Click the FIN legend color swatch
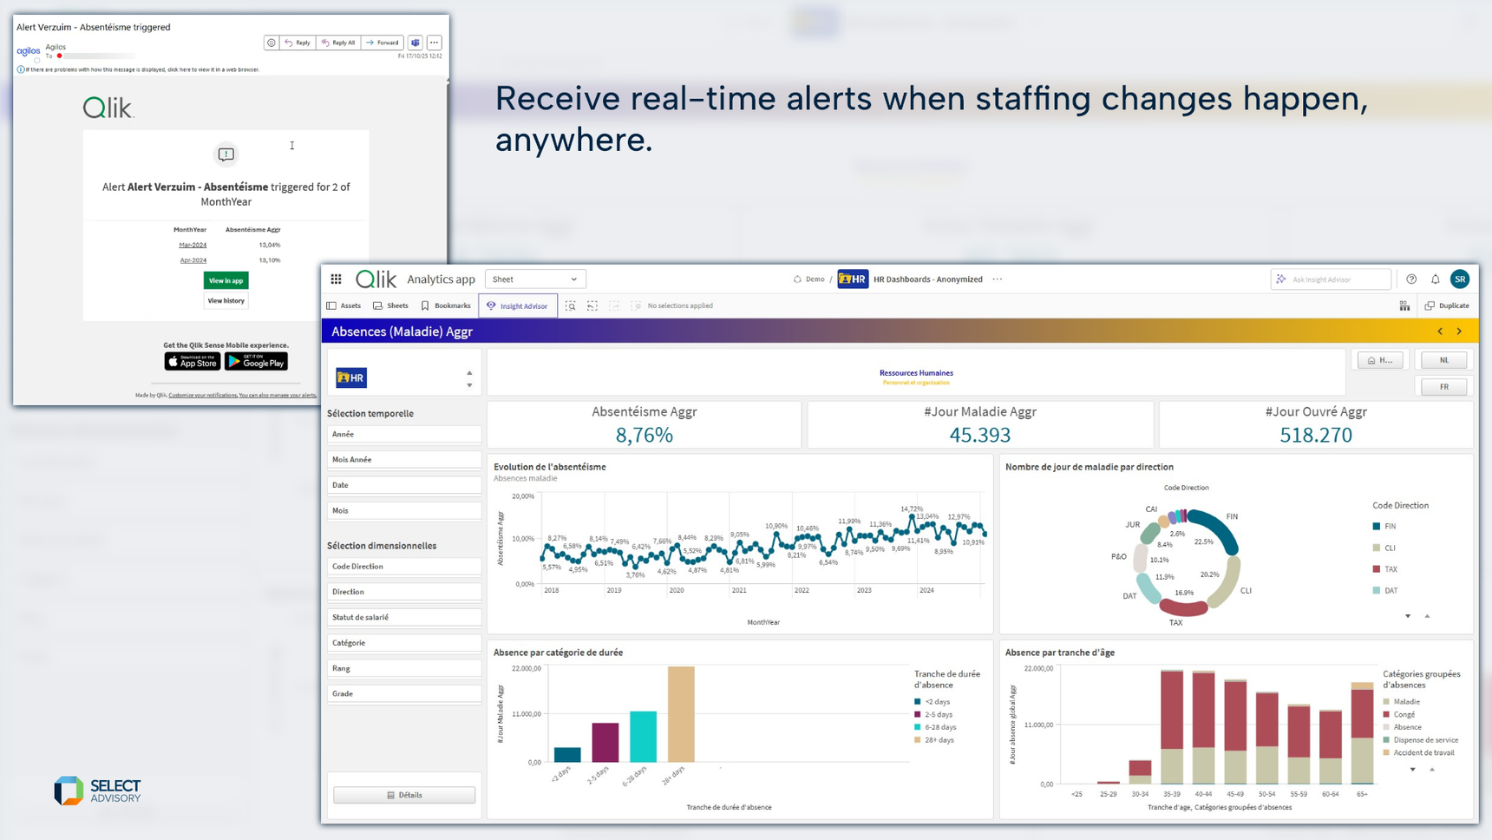 (1377, 527)
